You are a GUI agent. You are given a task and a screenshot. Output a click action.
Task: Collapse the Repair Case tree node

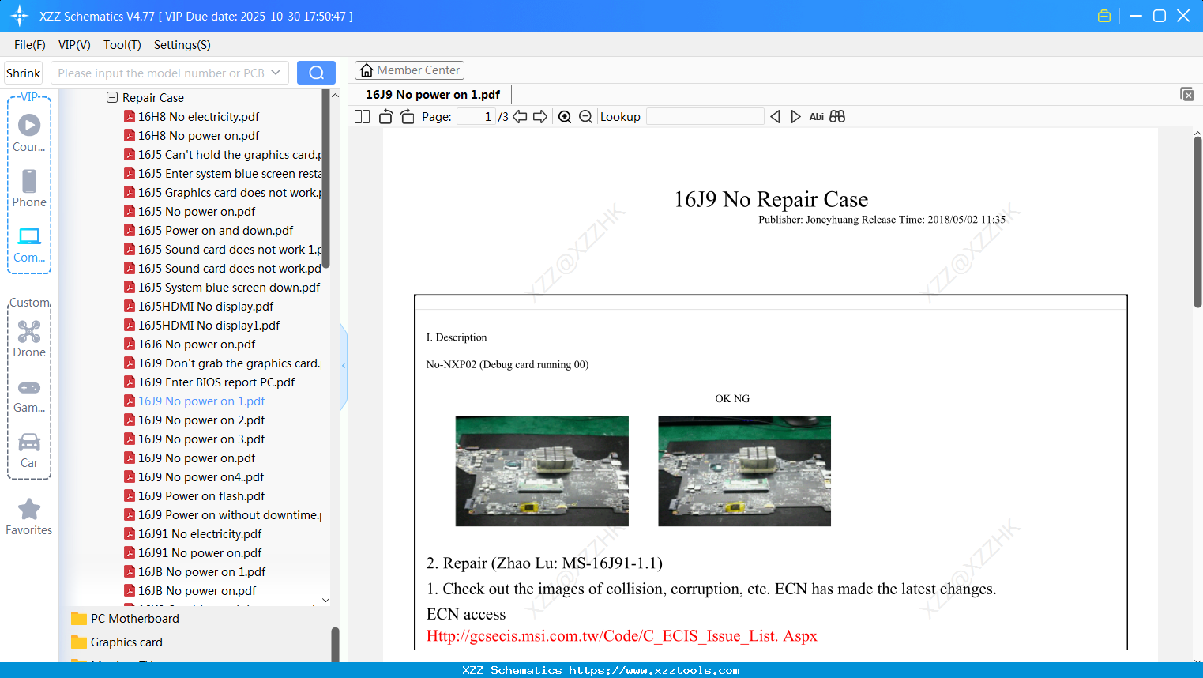(112, 97)
